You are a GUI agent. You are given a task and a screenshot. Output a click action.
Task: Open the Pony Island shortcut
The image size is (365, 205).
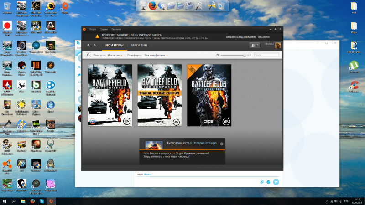tap(51, 185)
